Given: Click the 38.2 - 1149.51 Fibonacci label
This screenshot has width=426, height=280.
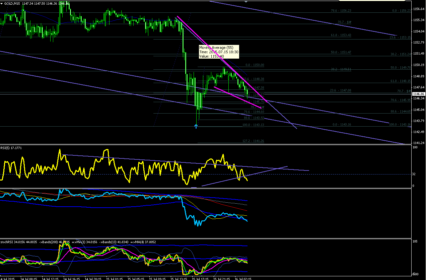Looking at the screenshot, I should (341, 69).
